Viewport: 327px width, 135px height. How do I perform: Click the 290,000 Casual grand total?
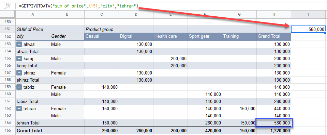click(x=102, y=131)
